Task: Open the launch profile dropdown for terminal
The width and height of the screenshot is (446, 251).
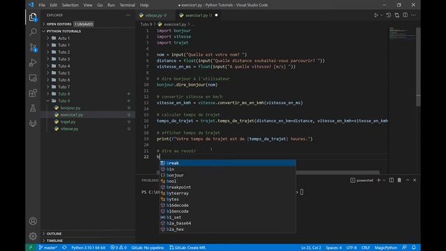Action: (384, 180)
